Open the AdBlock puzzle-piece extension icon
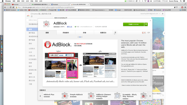The width and height of the screenshot is (187, 105). coord(46,24)
